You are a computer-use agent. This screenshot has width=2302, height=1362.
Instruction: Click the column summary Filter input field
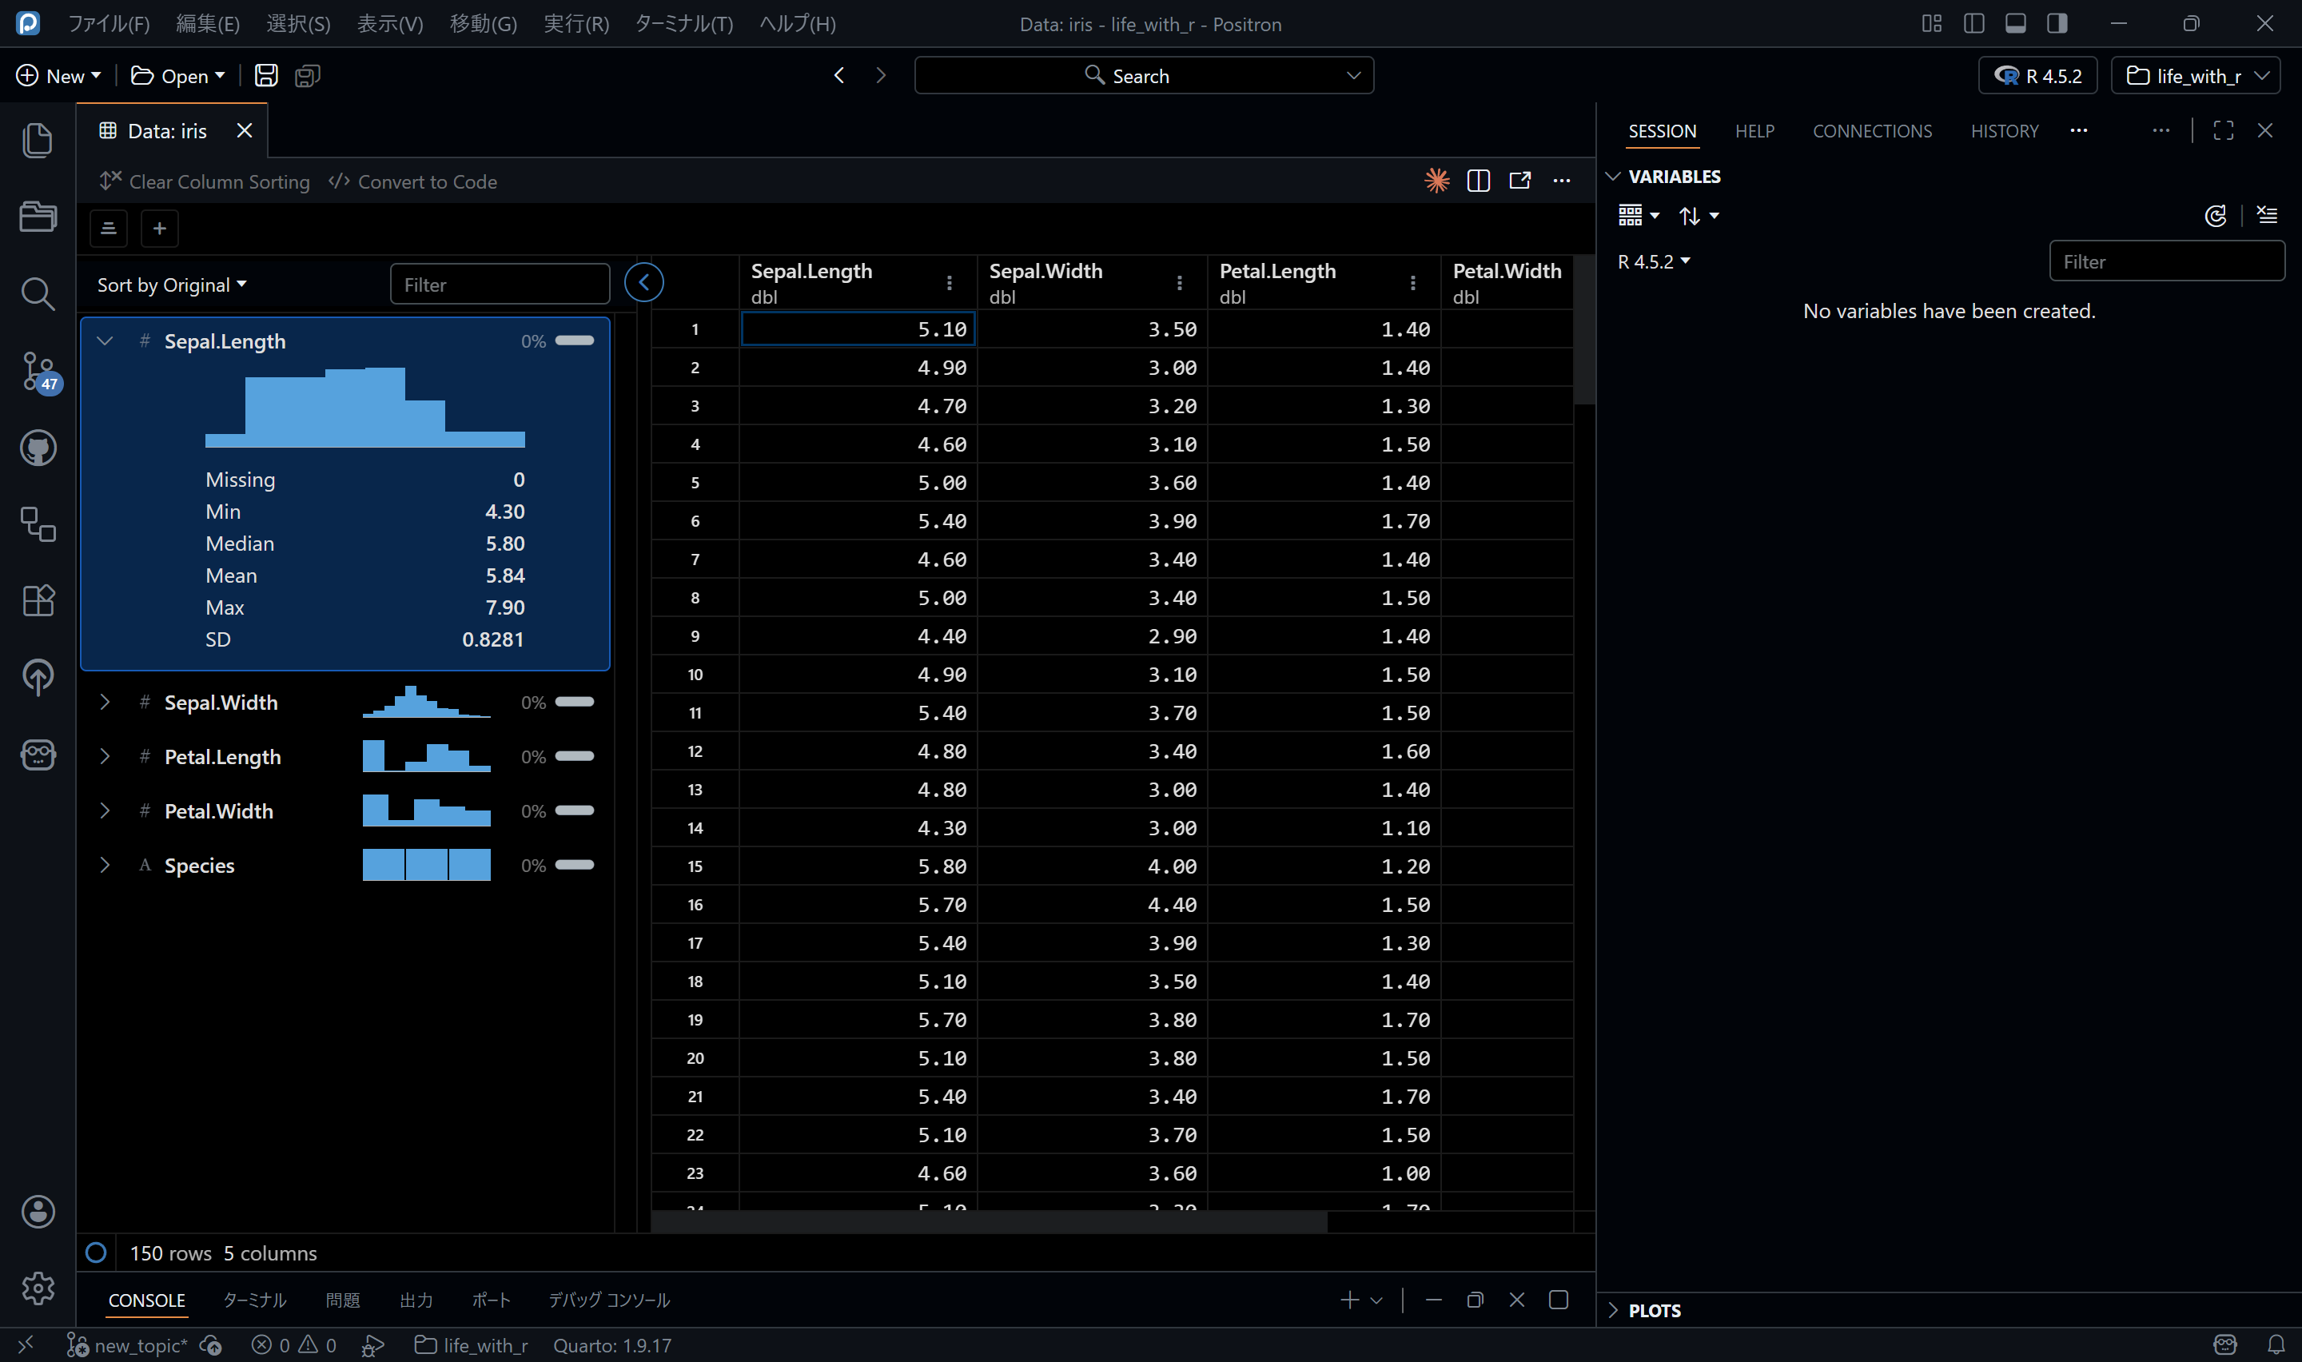499,285
